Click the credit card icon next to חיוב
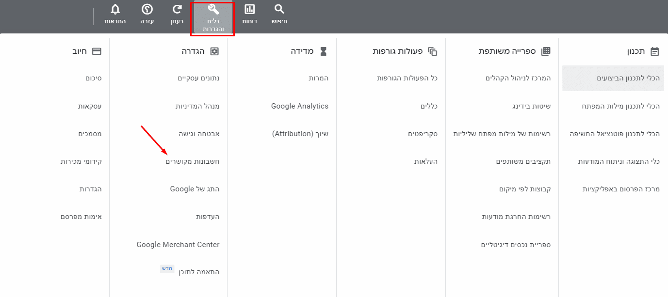The image size is (668, 297). click(97, 51)
